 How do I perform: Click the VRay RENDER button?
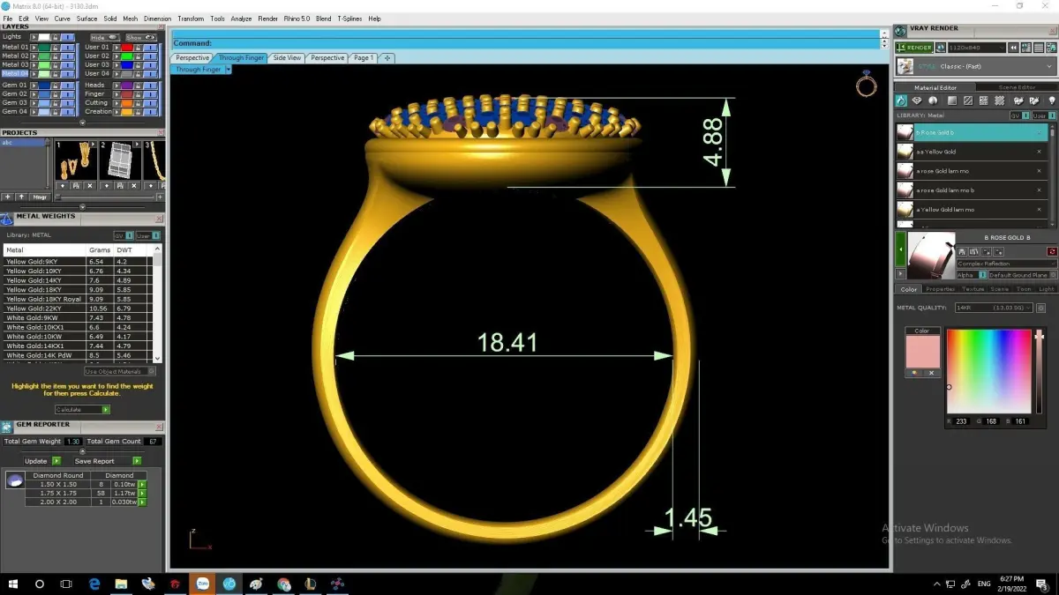(913, 48)
